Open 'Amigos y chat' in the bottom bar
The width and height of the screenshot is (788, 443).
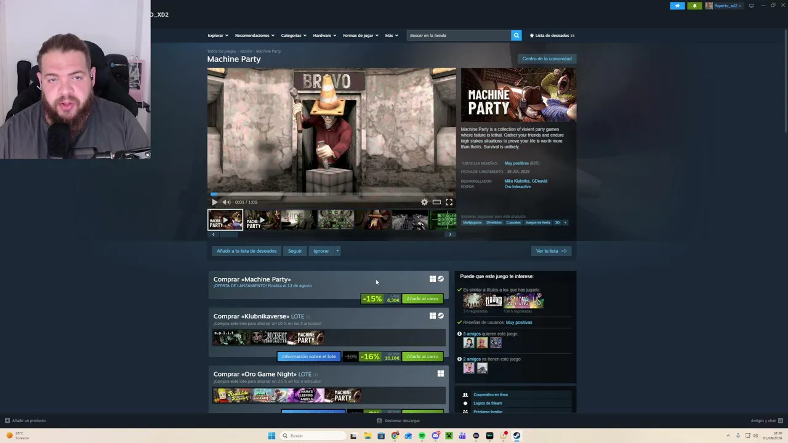click(767, 421)
